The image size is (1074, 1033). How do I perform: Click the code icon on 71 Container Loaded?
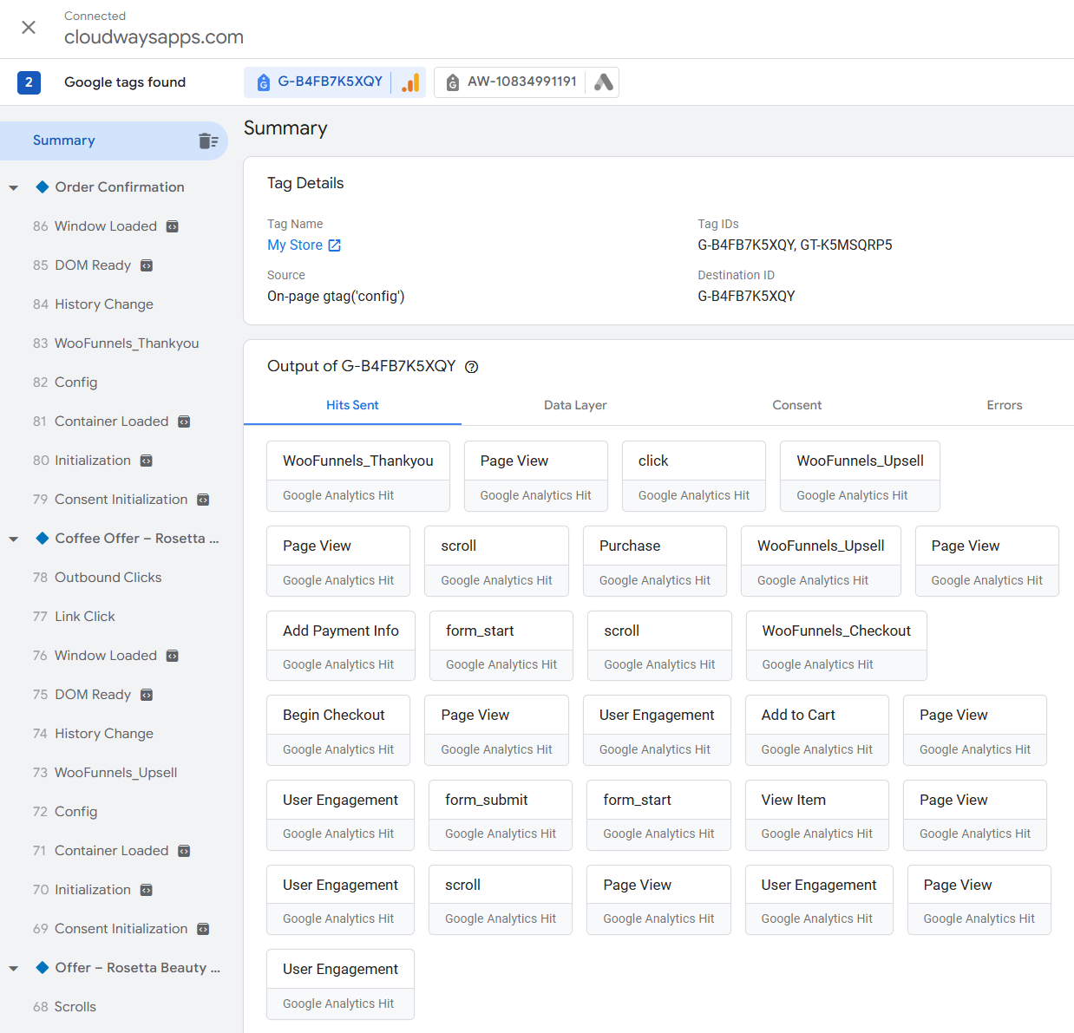[184, 851]
